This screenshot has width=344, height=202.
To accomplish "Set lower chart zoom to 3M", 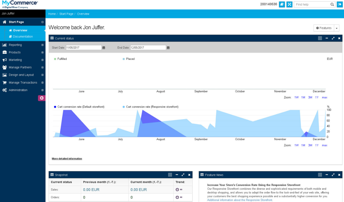I will [310, 145].
